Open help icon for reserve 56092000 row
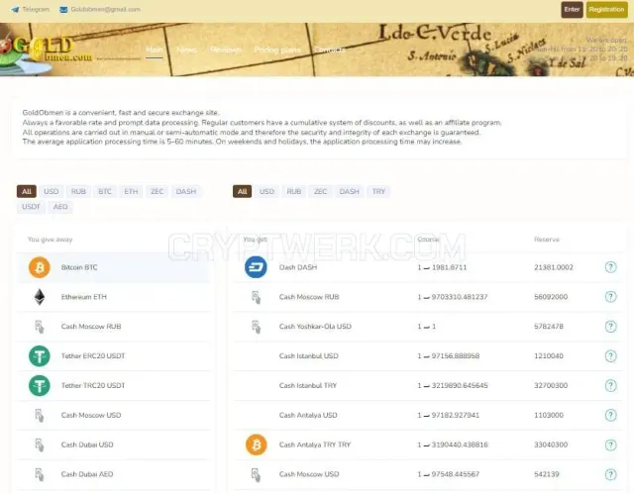The image size is (634, 494). [610, 297]
